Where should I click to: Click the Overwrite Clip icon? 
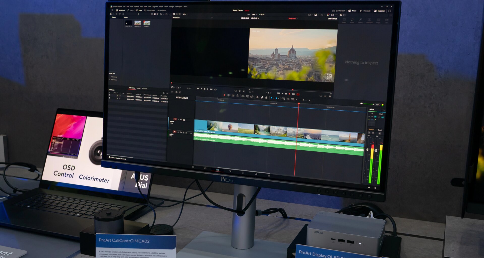click(247, 96)
